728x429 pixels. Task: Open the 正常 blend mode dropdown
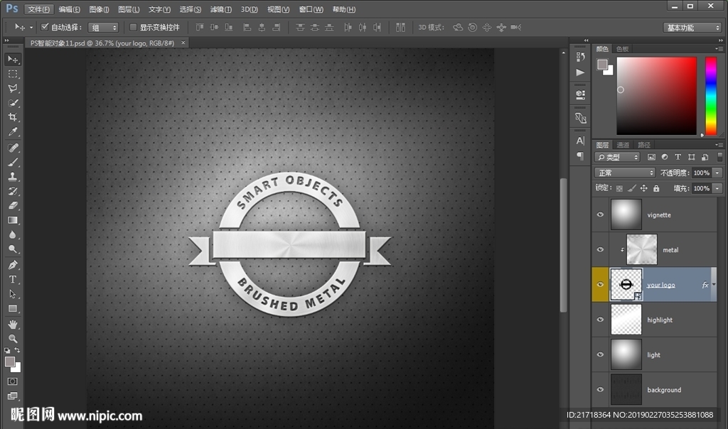(x=624, y=173)
